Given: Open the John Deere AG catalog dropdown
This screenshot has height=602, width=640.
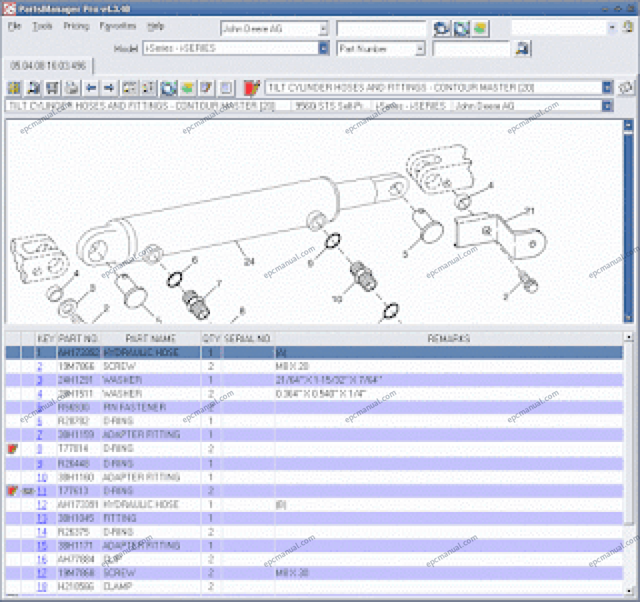Looking at the screenshot, I should tap(323, 29).
